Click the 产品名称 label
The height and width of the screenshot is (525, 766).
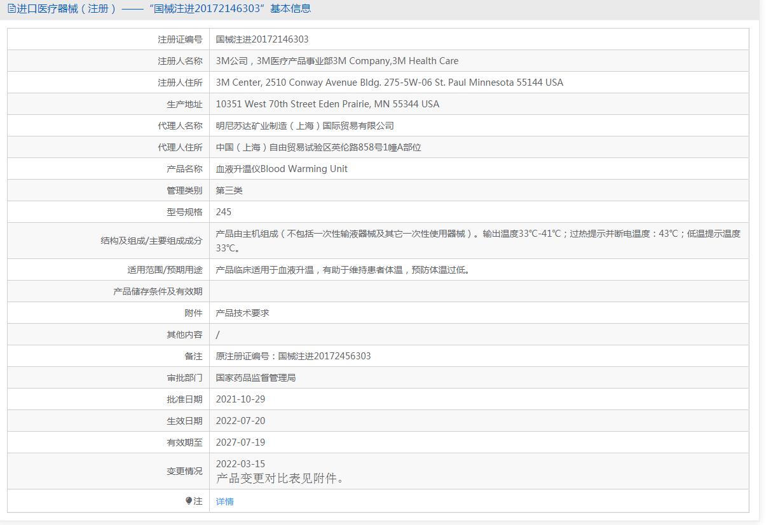click(x=185, y=169)
